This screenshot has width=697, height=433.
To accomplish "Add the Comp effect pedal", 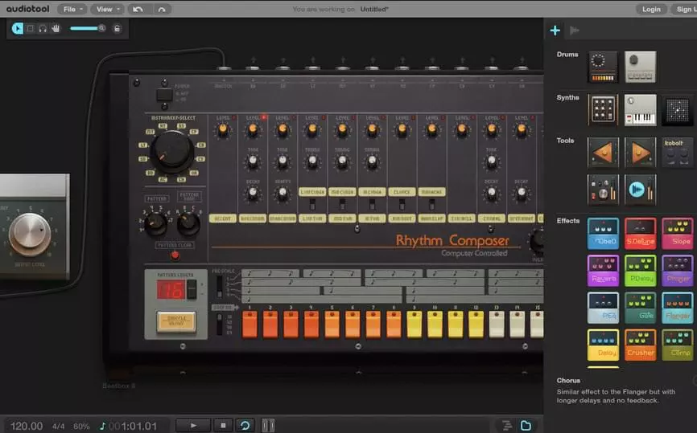I will point(677,345).
